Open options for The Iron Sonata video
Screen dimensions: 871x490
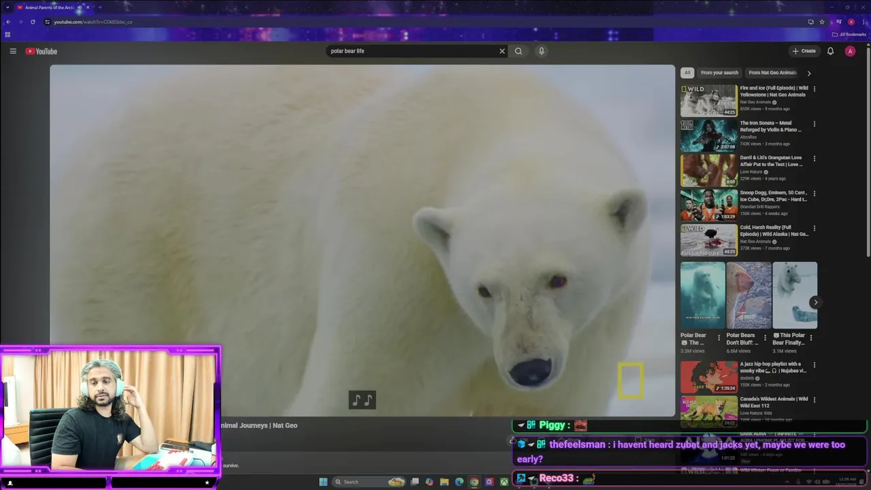(x=815, y=124)
